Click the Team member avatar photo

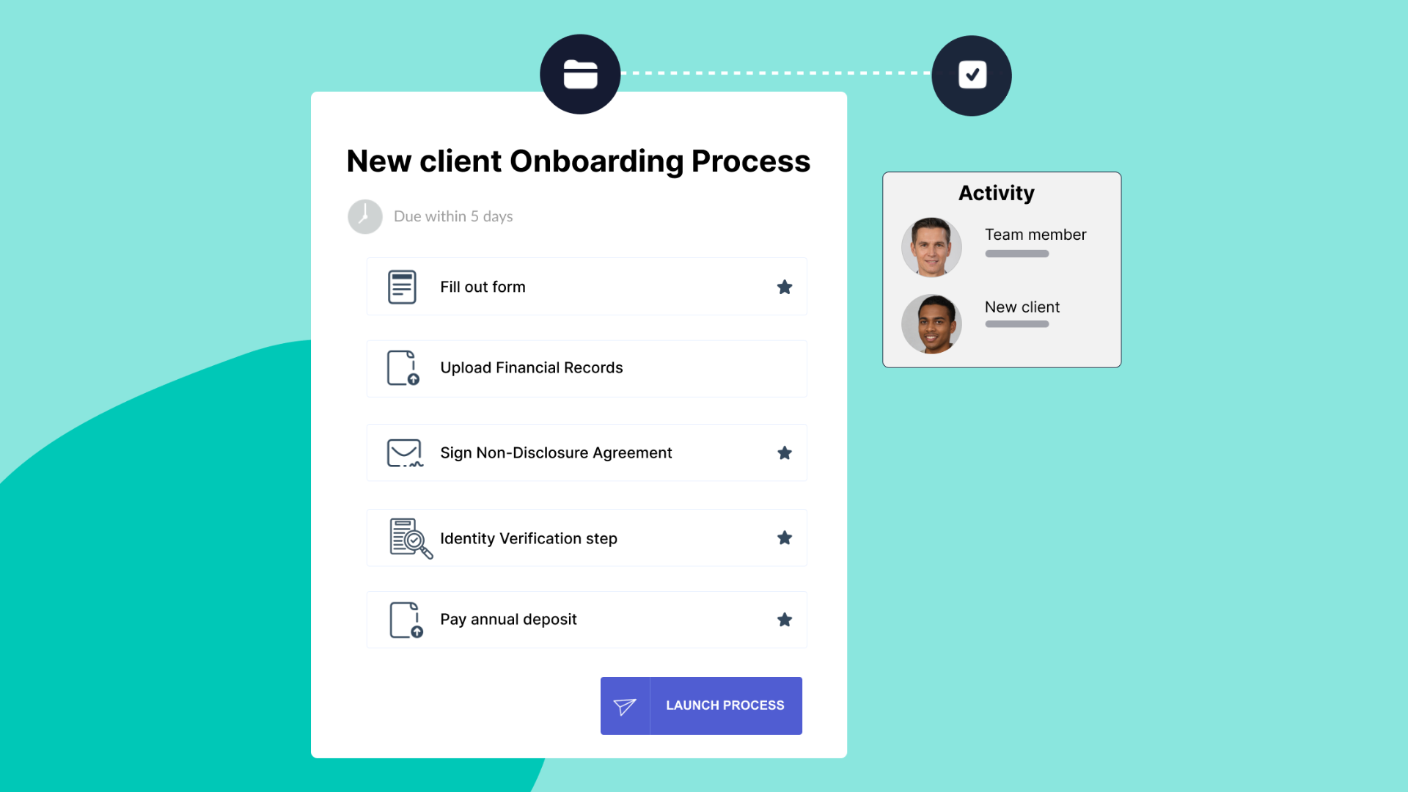coord(931,246)
